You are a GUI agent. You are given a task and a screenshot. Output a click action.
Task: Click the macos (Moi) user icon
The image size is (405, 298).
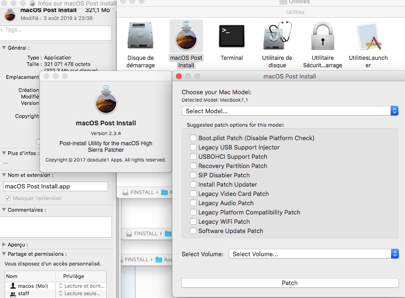tap(13, 286)
